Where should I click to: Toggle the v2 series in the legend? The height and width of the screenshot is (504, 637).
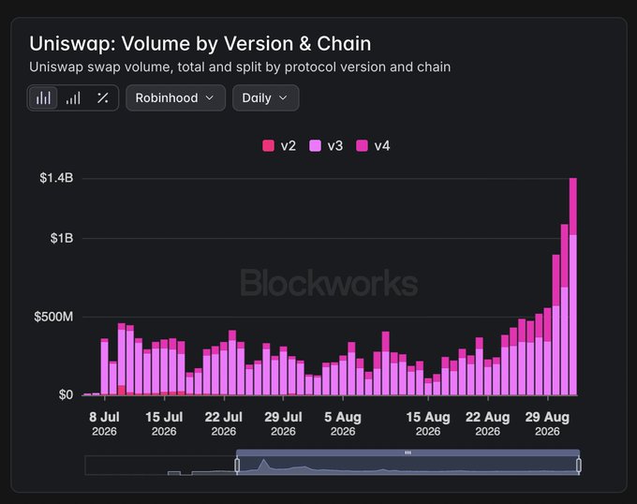pyautogui.click(x=279, y=146)
